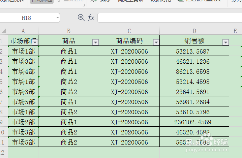This screenshot has width=242, height=158.
Task: Select cell with value 53213.5687
Action: (x=194, y=51)
